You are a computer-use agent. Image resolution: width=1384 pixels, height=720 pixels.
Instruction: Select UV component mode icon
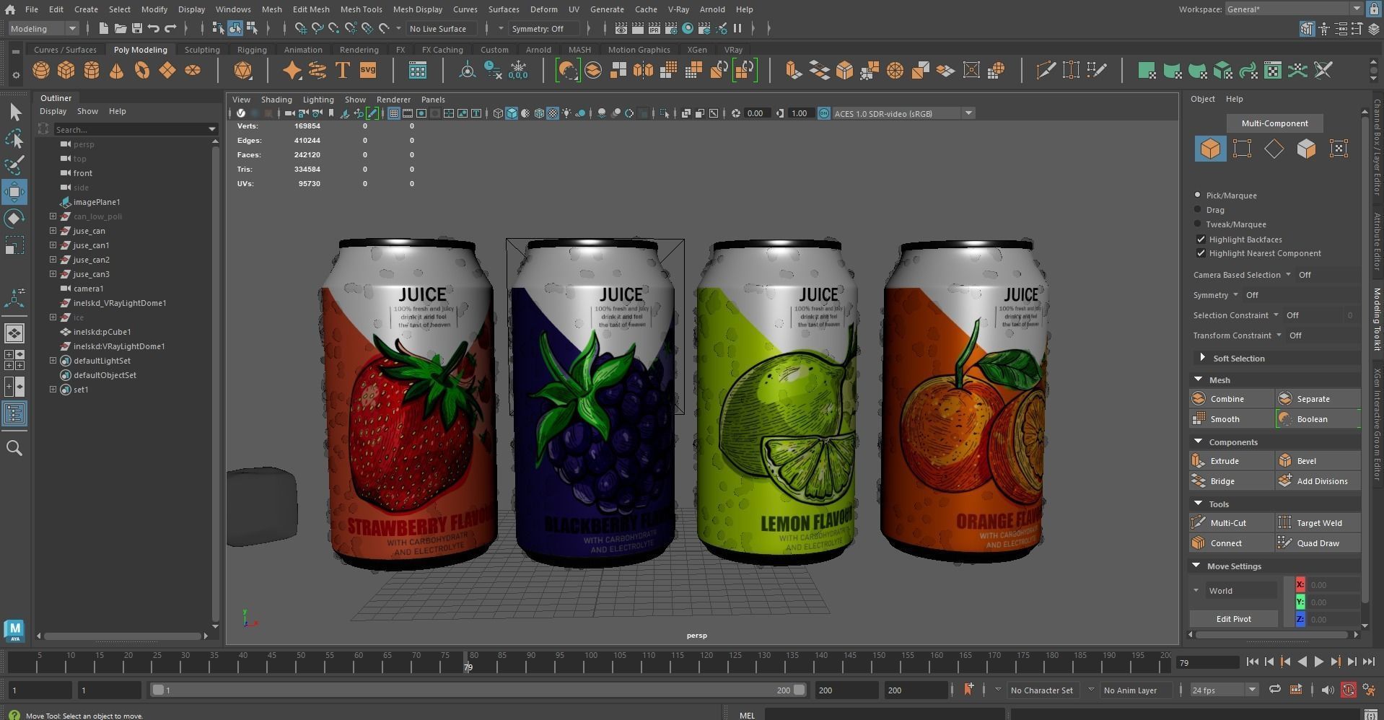coord(1339,149)
